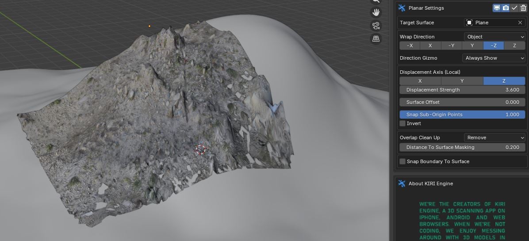The width and height of the screenshot is (529, 241).
Task: Set wrap direction to -Y
Action: click(451, 46)
